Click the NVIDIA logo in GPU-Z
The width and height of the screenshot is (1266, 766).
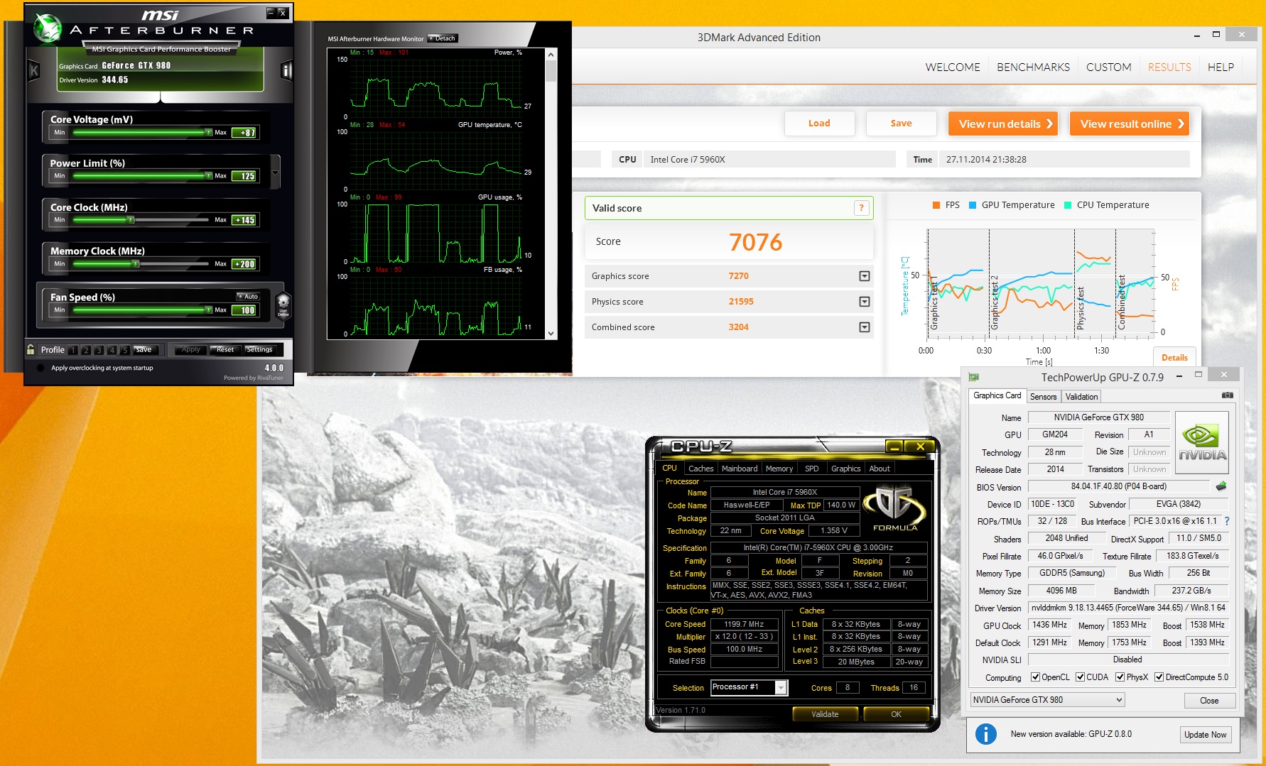pyautogui.click(x=1202, y=443)
